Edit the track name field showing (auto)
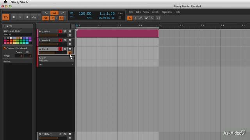The width and height of the screenshot is (250, 140). coord(17,35)
